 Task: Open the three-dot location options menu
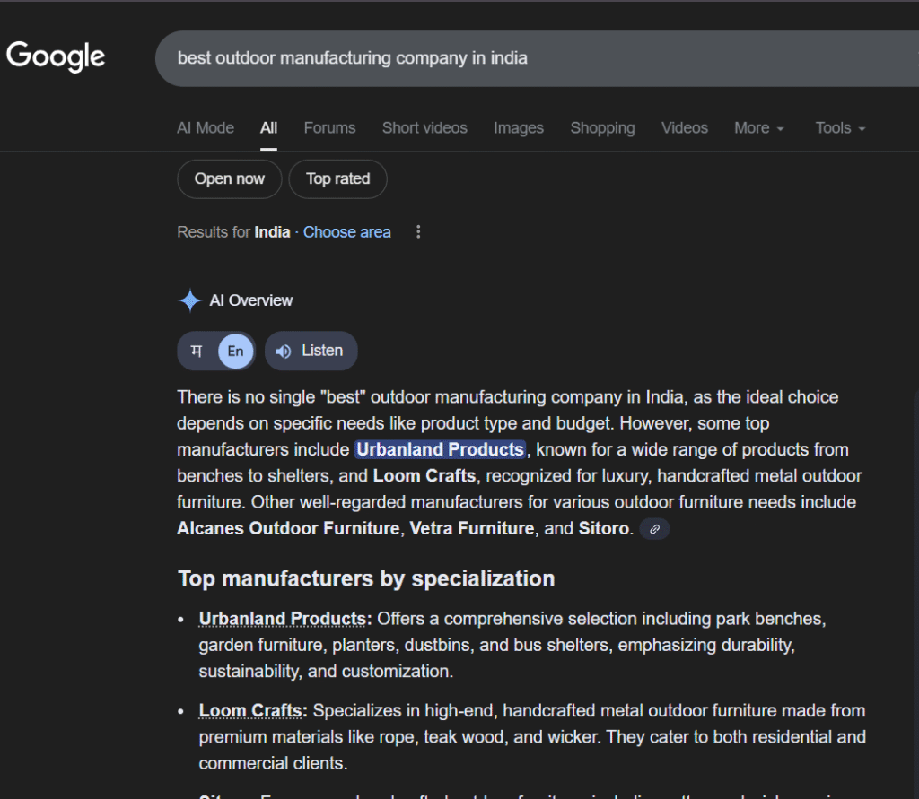[x=418, y=232]
